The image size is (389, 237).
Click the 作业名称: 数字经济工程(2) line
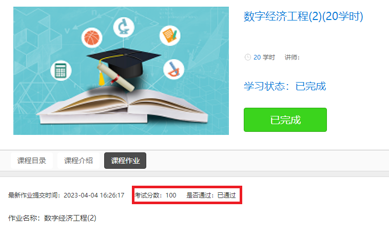(x=52, y=218)
